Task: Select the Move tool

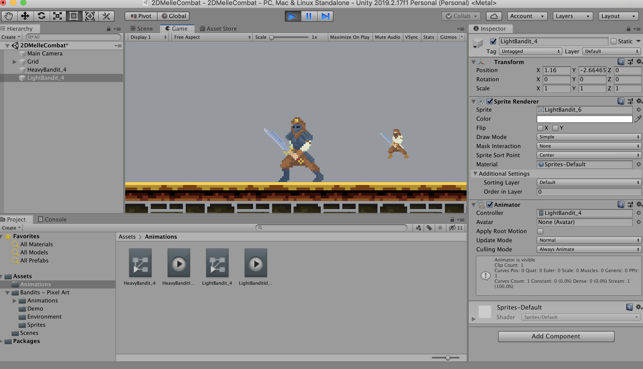Action: coord(25,16)
